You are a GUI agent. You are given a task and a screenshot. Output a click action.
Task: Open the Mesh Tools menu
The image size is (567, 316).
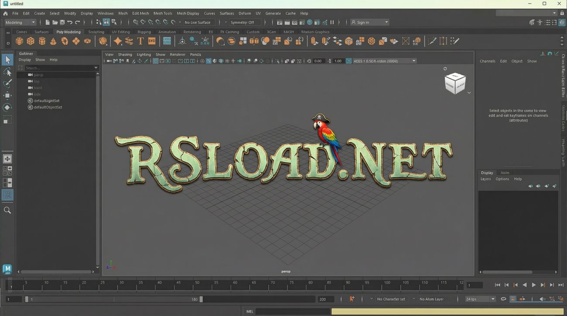163,13
